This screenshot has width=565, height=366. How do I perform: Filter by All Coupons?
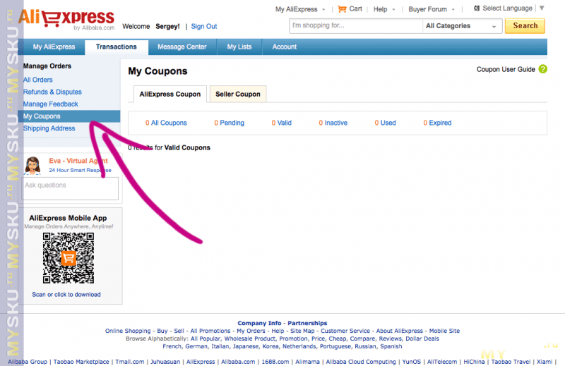166,123
